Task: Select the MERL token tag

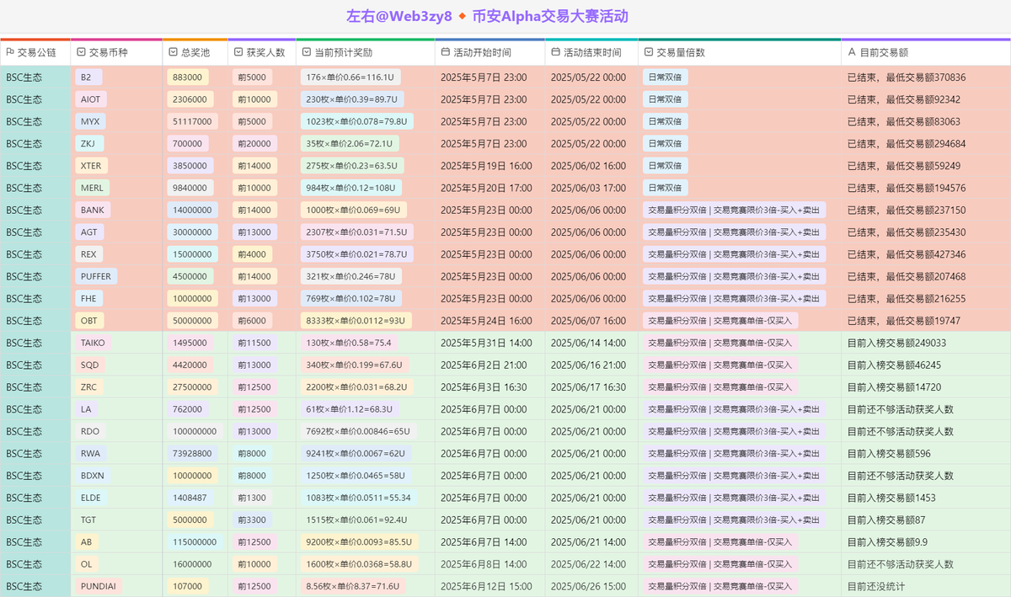Action: click(92, 188)
